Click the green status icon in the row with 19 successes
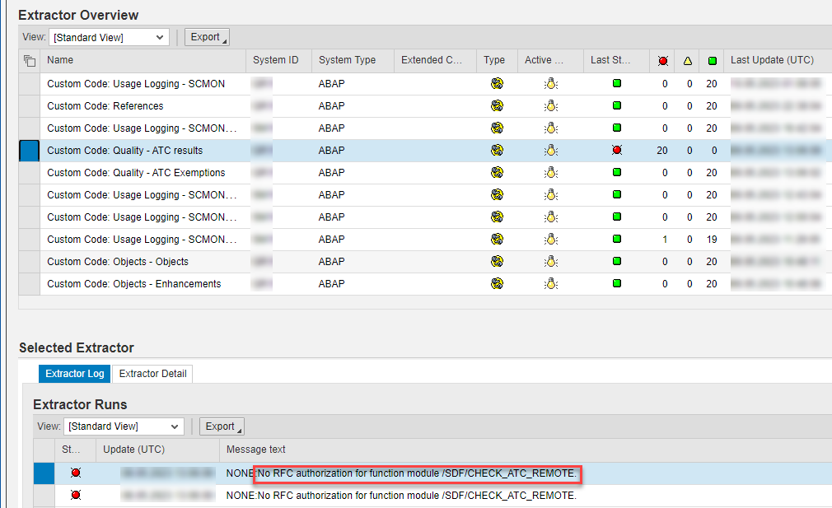Screen dimensions: 832x508 [616, 239]
